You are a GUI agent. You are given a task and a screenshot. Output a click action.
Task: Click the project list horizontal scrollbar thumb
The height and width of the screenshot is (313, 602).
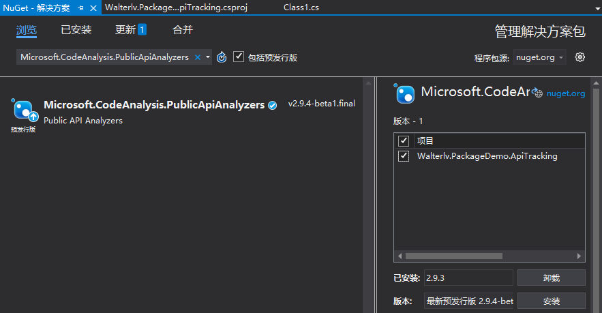(x=454, y=256)
